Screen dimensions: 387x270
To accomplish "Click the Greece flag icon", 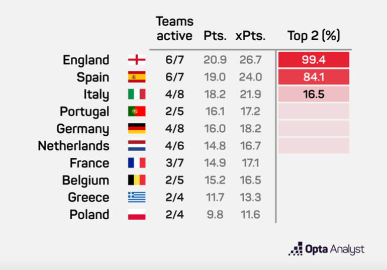I will (137, 197).
